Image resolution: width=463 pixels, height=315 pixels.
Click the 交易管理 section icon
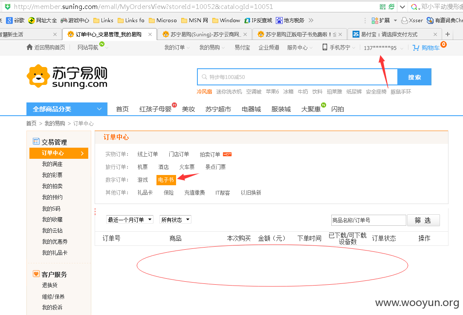[x=36, y=142]
